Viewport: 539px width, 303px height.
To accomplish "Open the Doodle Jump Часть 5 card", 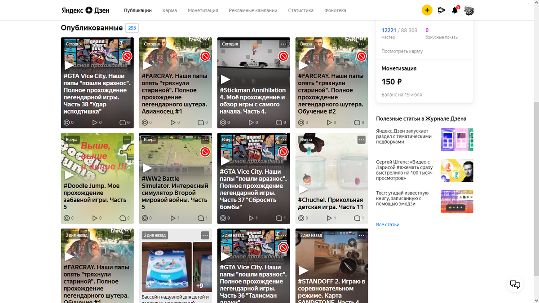I will 97,178.
